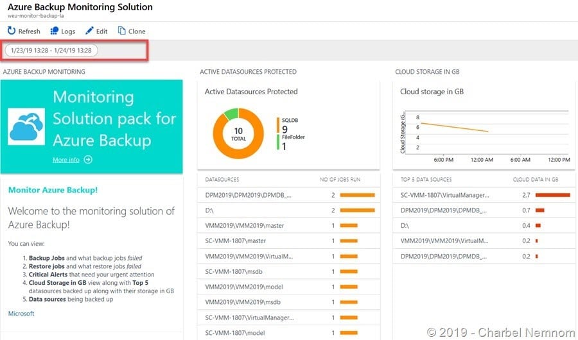578x340 pixels.
Task: Select row DPM2019\DPM2019\DPMDB_... in datasources list
Action: point(288,195)
